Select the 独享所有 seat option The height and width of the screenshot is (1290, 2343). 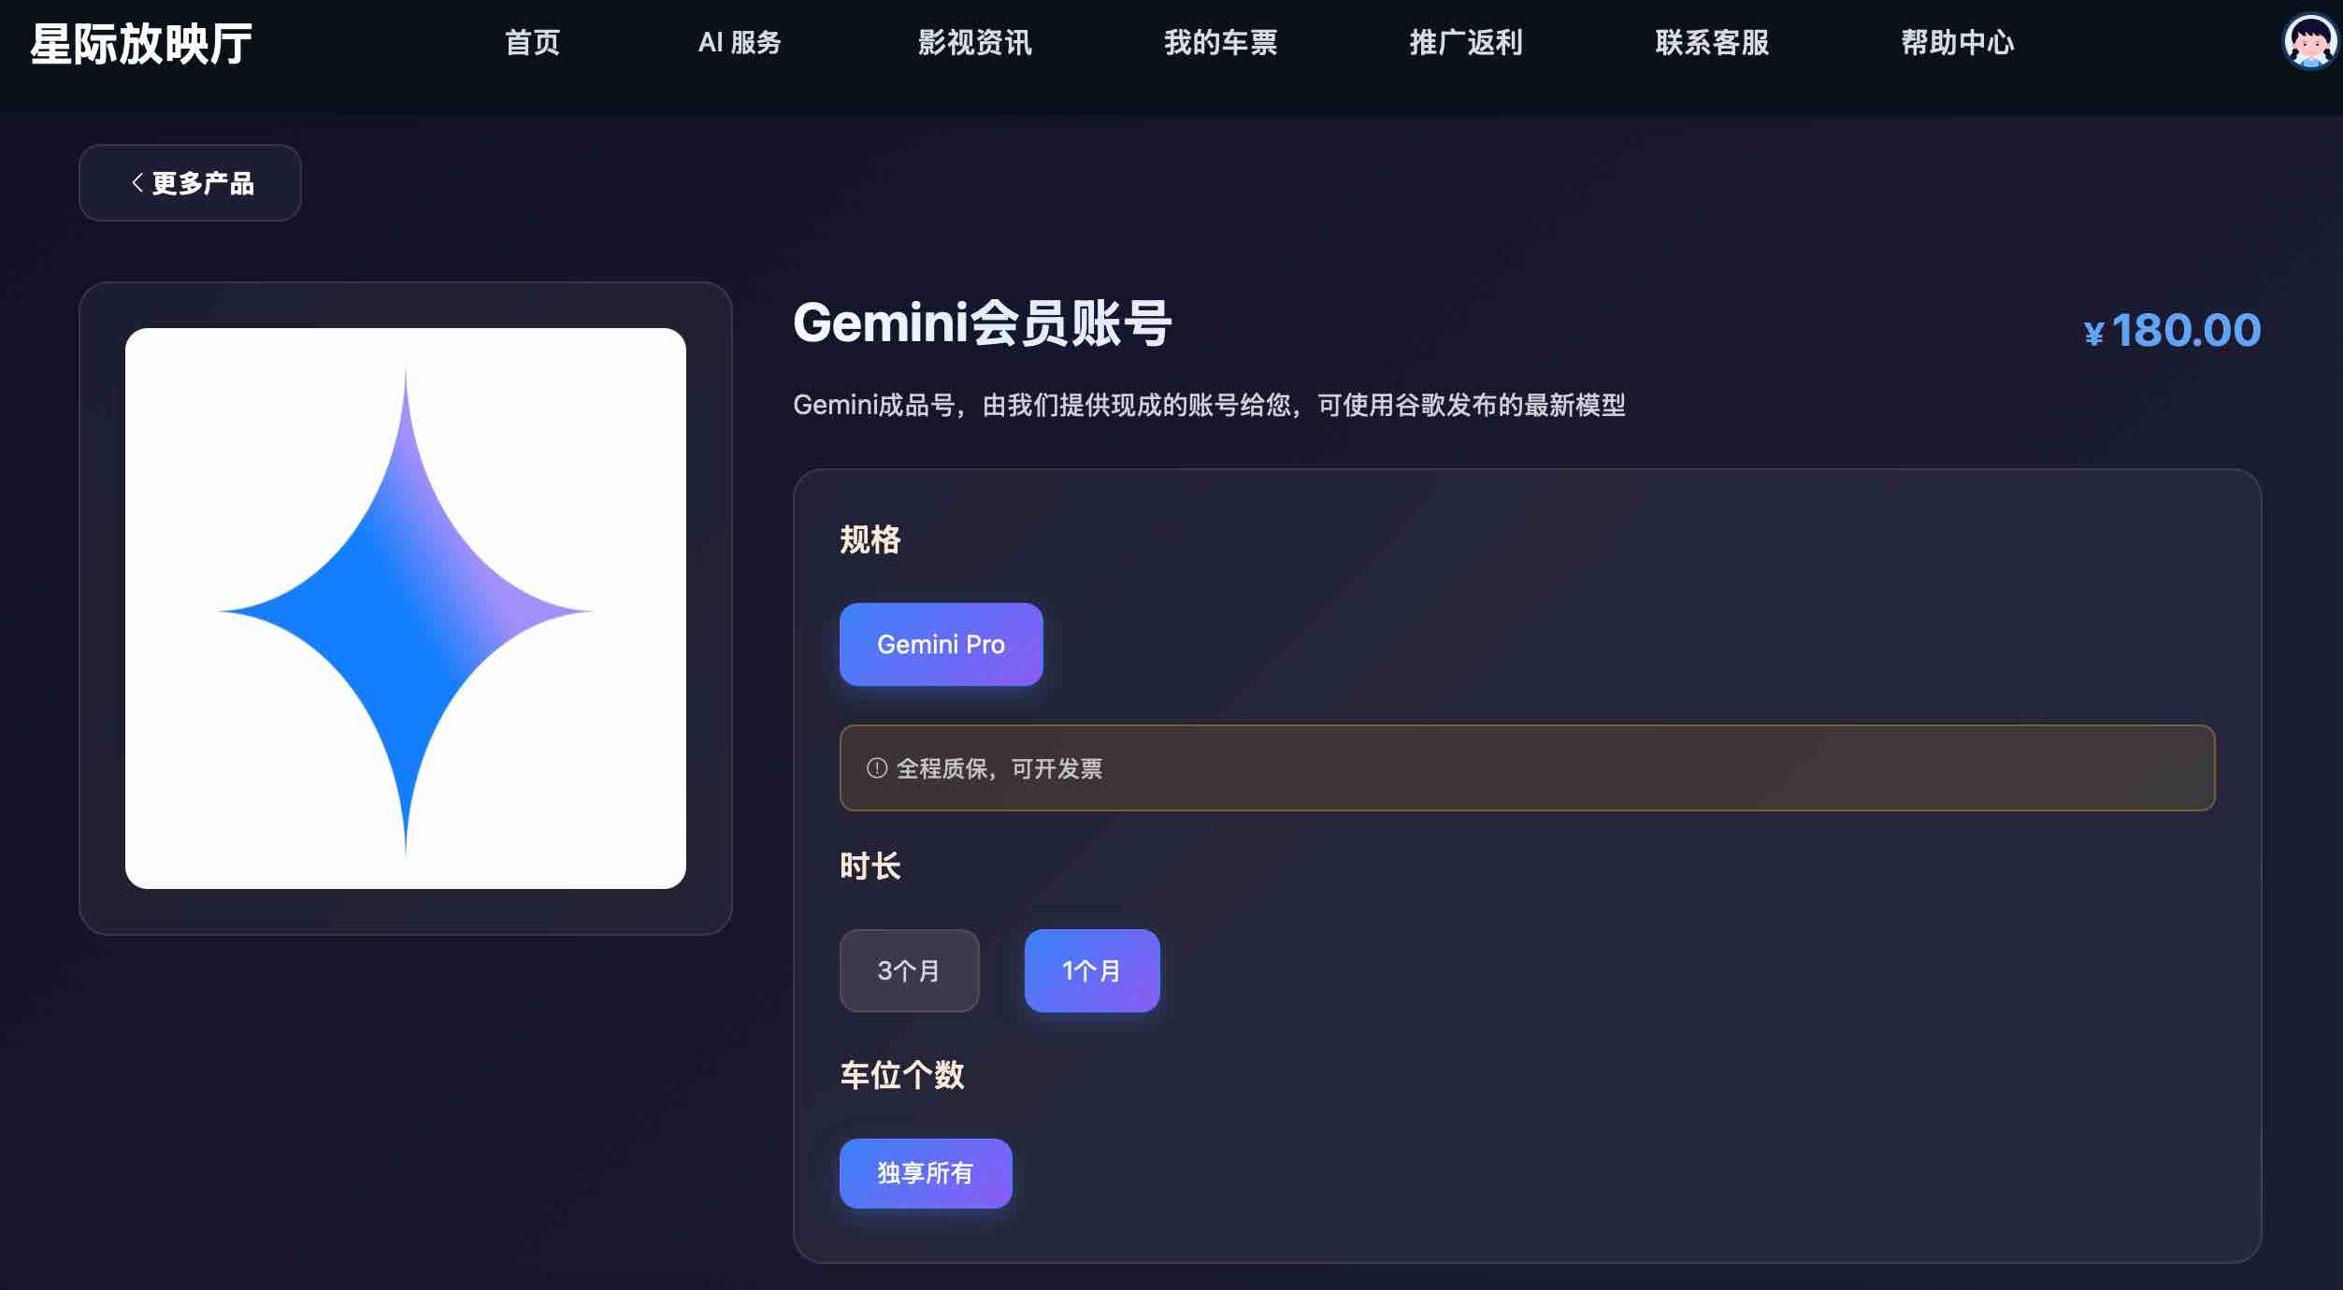click(x=926, y=1172)
